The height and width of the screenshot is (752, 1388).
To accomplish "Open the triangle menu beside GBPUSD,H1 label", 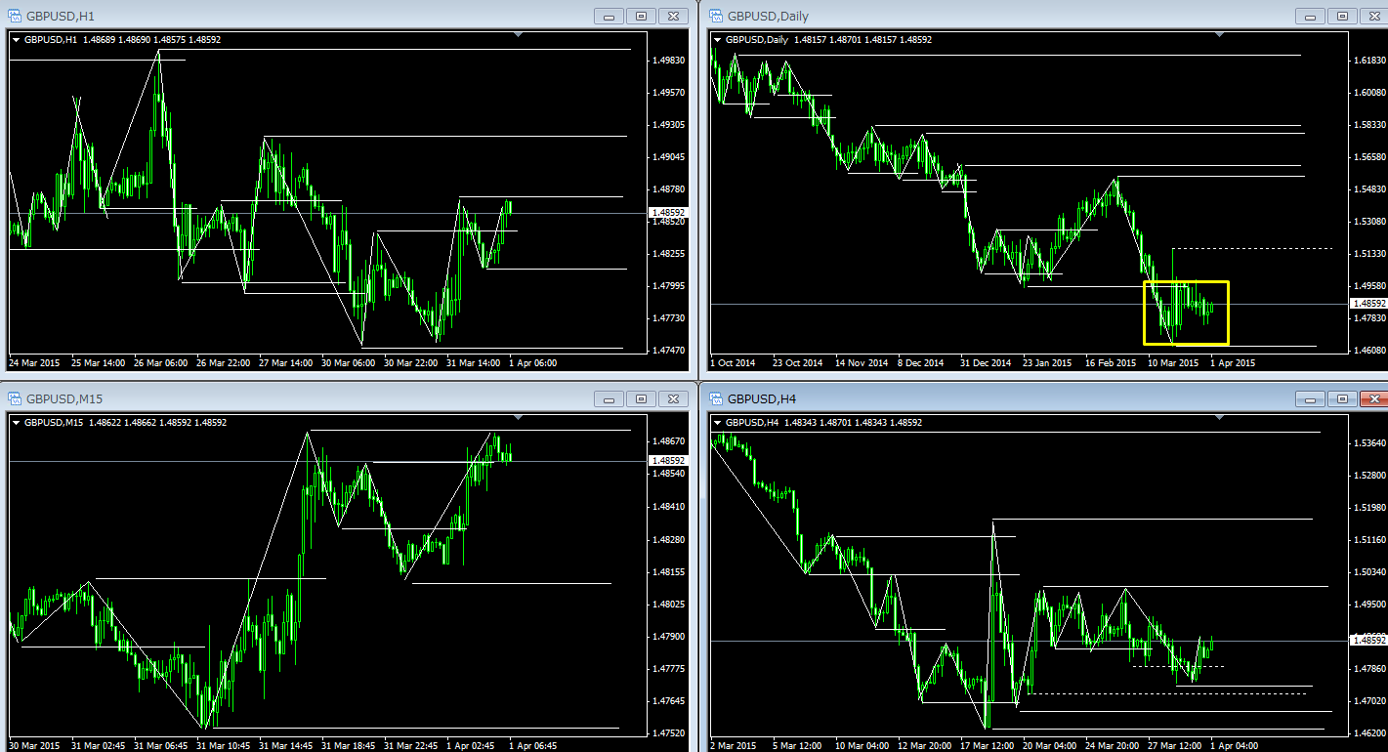I will click(17, 39).
